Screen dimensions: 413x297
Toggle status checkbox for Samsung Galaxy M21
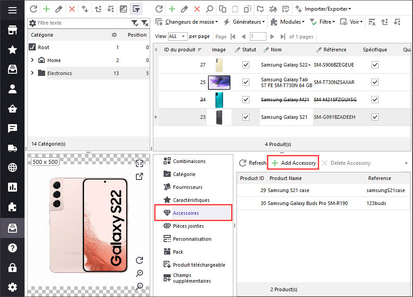pos(246,100)
